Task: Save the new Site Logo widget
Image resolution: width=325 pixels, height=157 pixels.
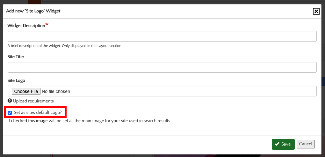Action: click(283, 144)
